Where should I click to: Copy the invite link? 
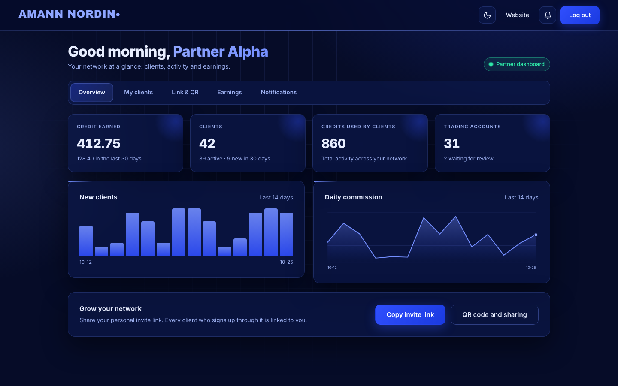pos(410,315)
